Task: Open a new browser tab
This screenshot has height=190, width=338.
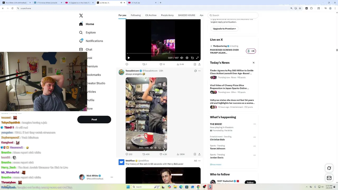Action: (161, 3)
